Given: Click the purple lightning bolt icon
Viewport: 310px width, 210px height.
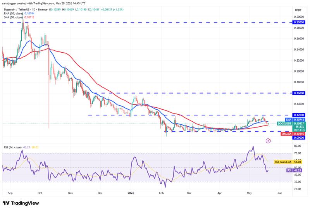Looking at the screenshot, I should click(x=268, y=141).
